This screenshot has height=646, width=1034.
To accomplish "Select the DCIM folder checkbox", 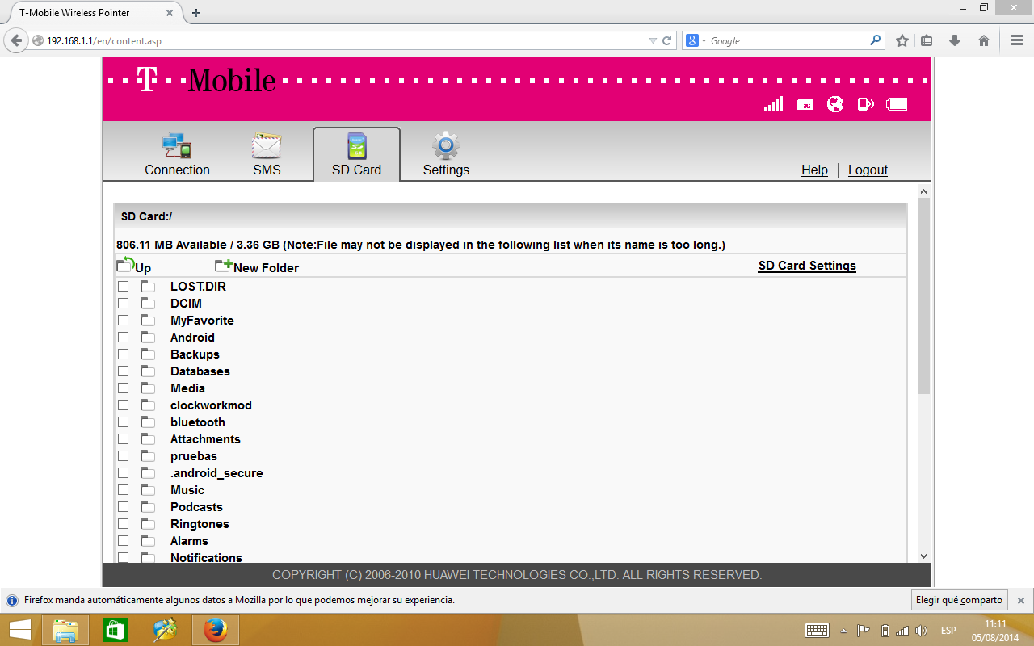I will coord(124,304).
